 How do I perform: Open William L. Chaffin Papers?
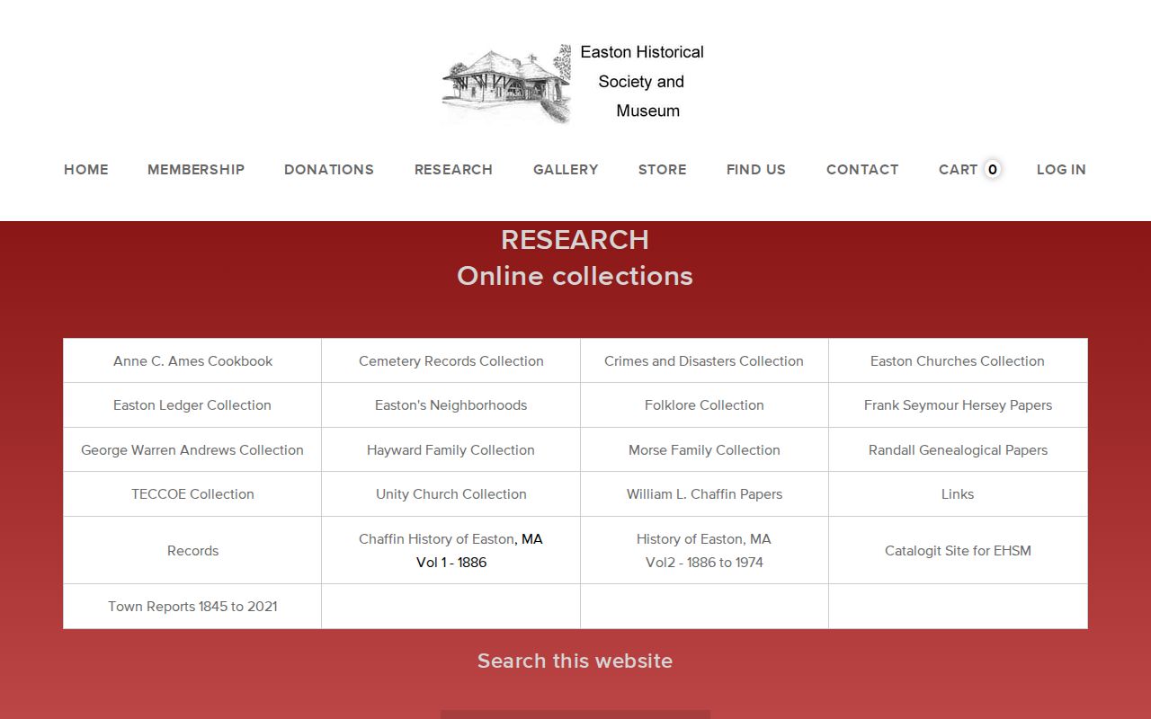pos(704,494)
